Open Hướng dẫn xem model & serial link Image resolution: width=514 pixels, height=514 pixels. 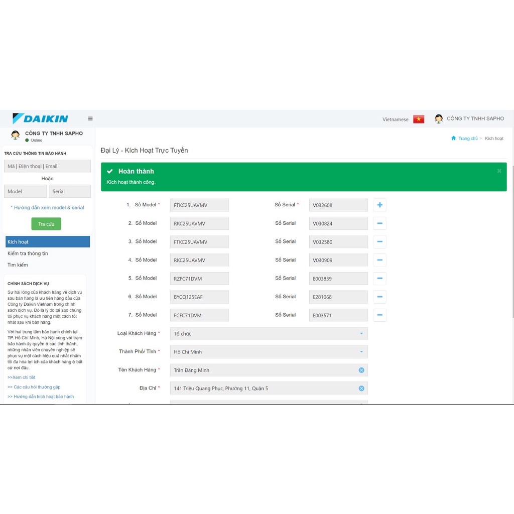click(x=48, y=207)
